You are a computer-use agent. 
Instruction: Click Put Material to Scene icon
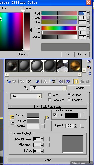(14, 81)
